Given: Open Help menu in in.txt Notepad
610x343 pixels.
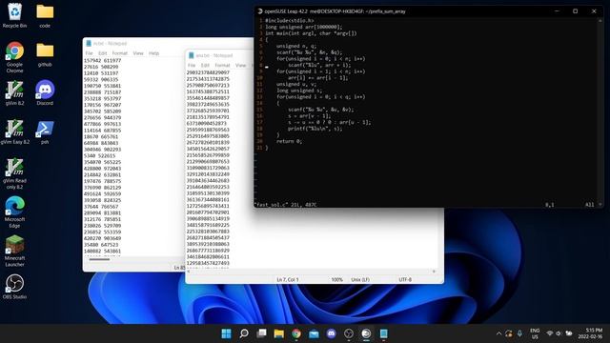Looking at the screenshot, I should [154, 53].
